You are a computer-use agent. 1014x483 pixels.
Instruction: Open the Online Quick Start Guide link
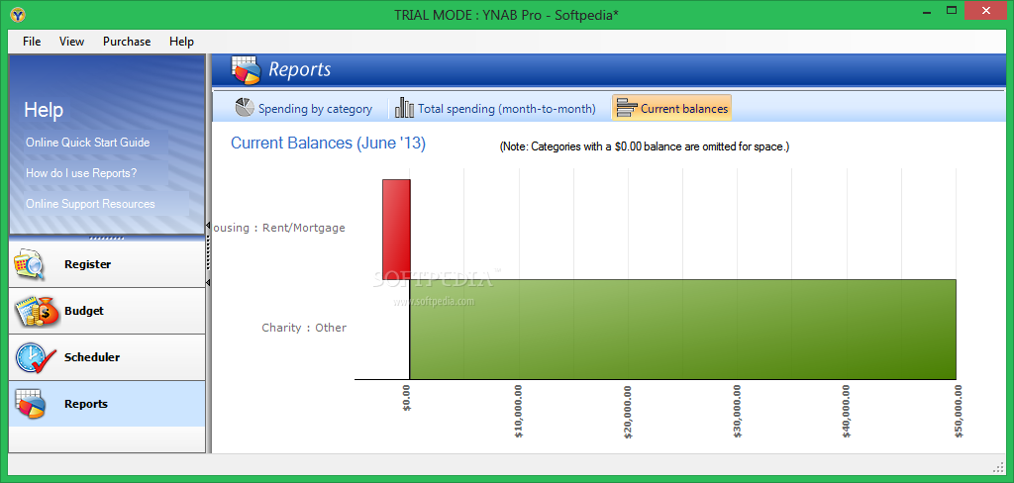pyautogui.click(x=88, y=143)
